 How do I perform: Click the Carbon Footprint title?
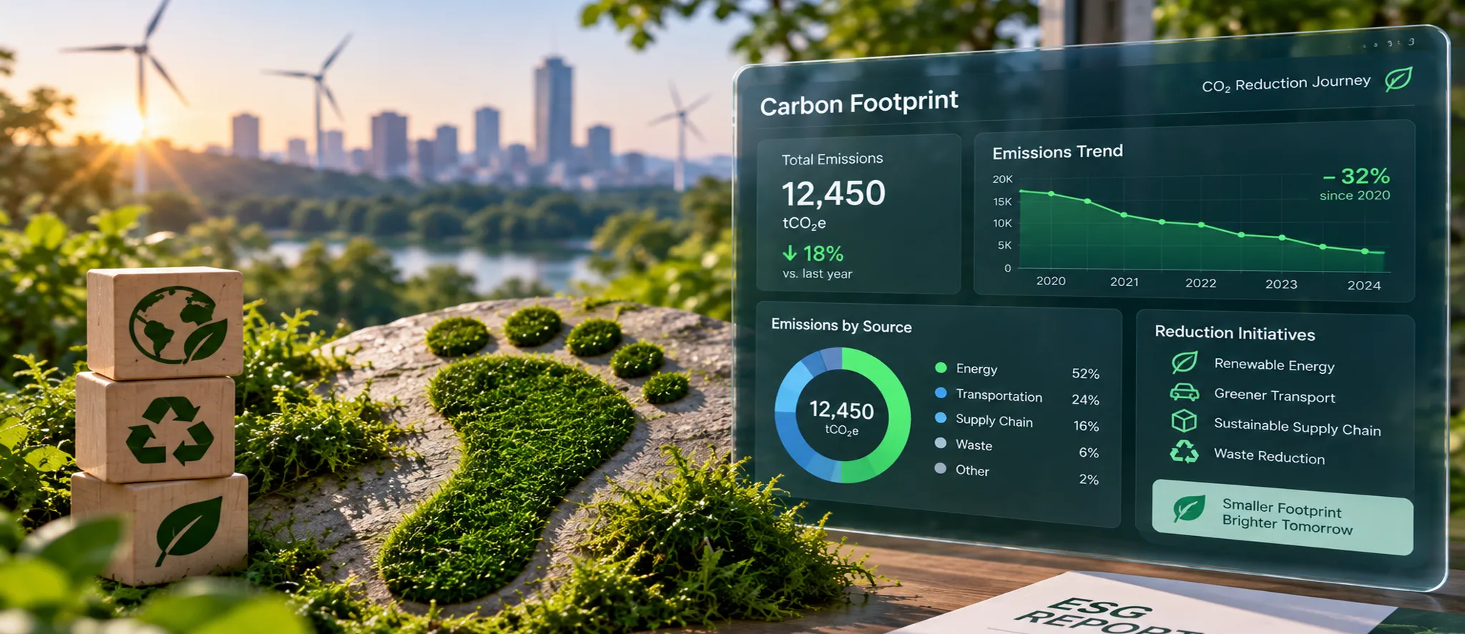pos(859,104)
